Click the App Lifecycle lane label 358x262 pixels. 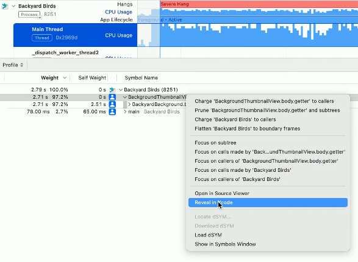[116, 20]
